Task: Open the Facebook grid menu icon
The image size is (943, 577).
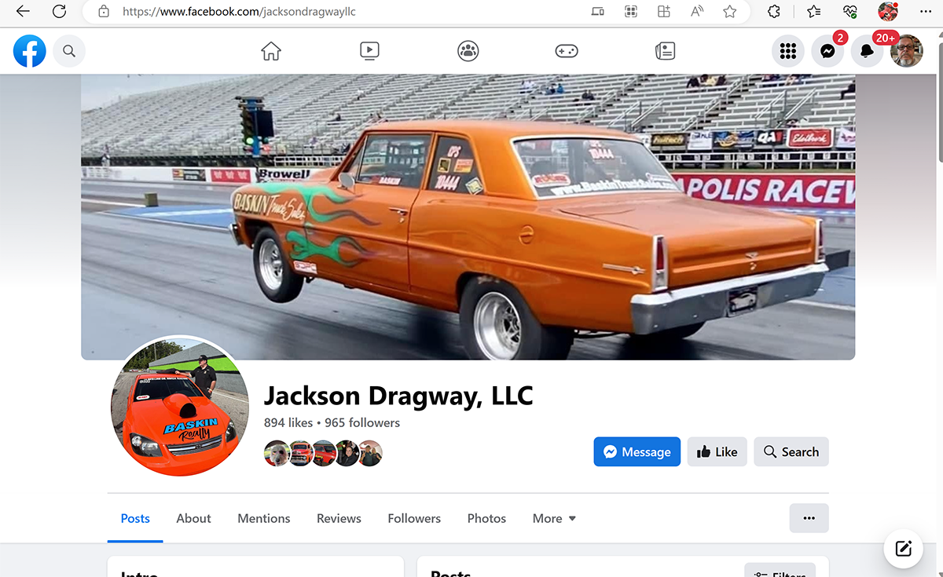Action: (788, 52)
